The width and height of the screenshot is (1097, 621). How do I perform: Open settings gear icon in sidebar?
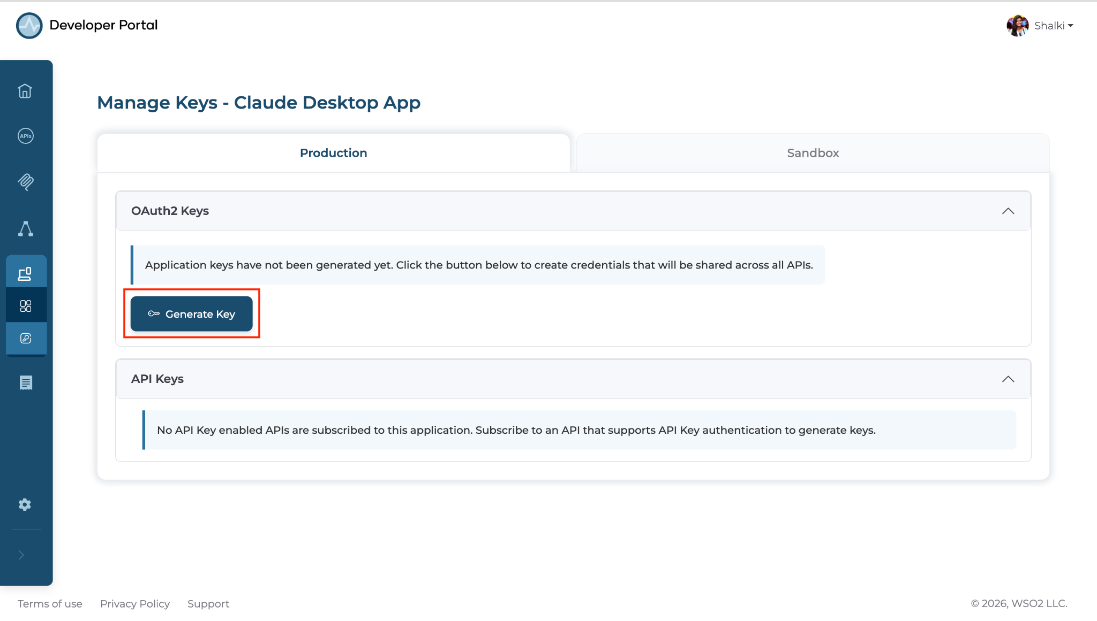(25, 504)
